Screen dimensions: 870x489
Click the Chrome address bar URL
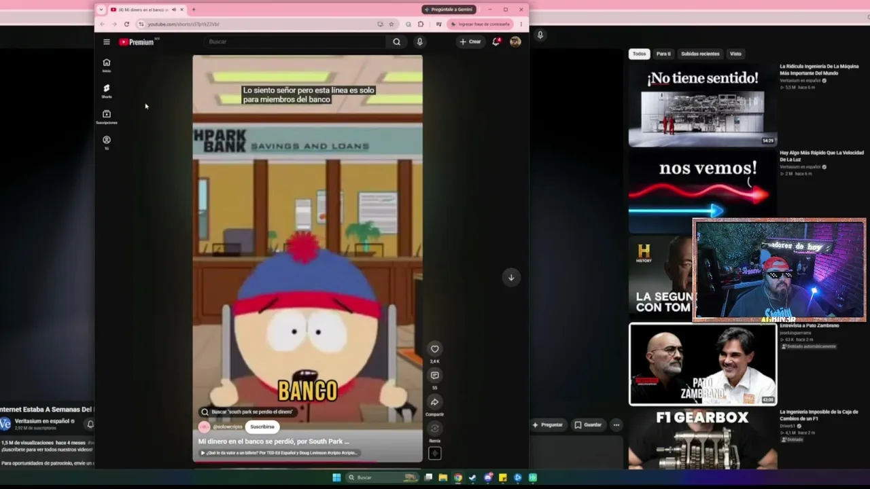point(184,24)
